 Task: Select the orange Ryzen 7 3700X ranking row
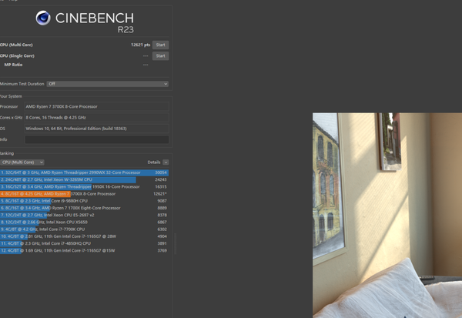(84, 193)
